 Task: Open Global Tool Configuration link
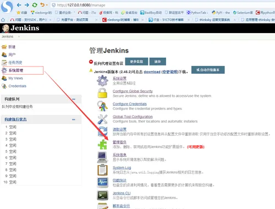pos(133,117)
